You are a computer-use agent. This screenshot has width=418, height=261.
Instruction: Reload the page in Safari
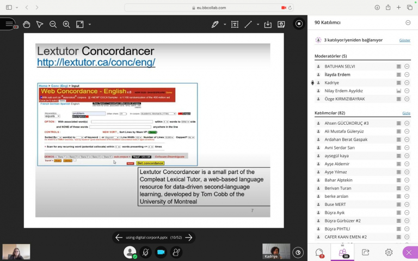click(x=290, y=8)
